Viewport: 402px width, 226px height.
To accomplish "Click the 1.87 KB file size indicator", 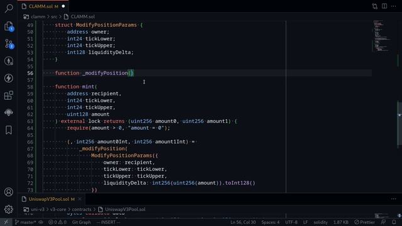I will click(x=340, y=222).
